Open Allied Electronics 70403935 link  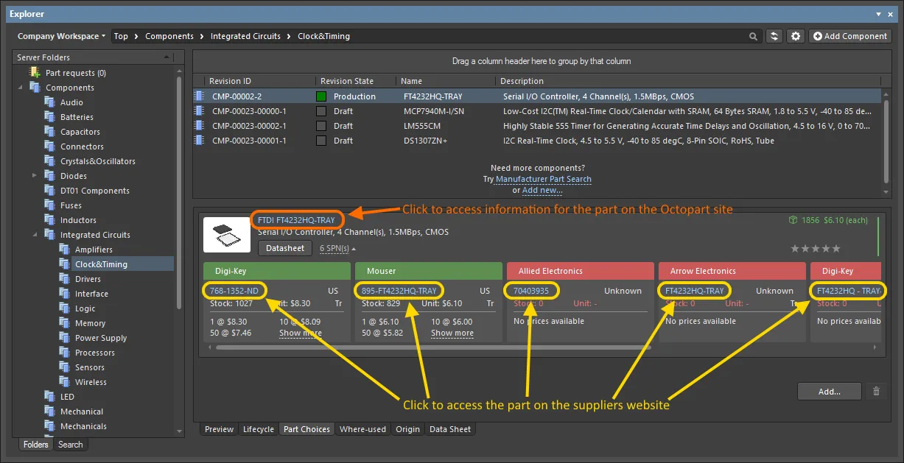tap(531, 291)
